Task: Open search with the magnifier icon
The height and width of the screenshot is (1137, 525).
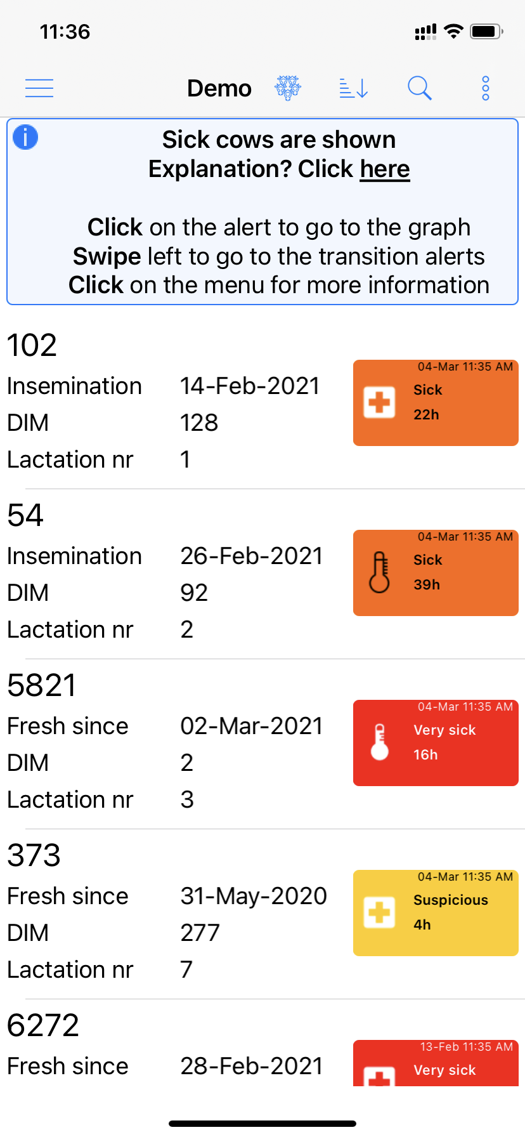Action: [x=420, y=88]
